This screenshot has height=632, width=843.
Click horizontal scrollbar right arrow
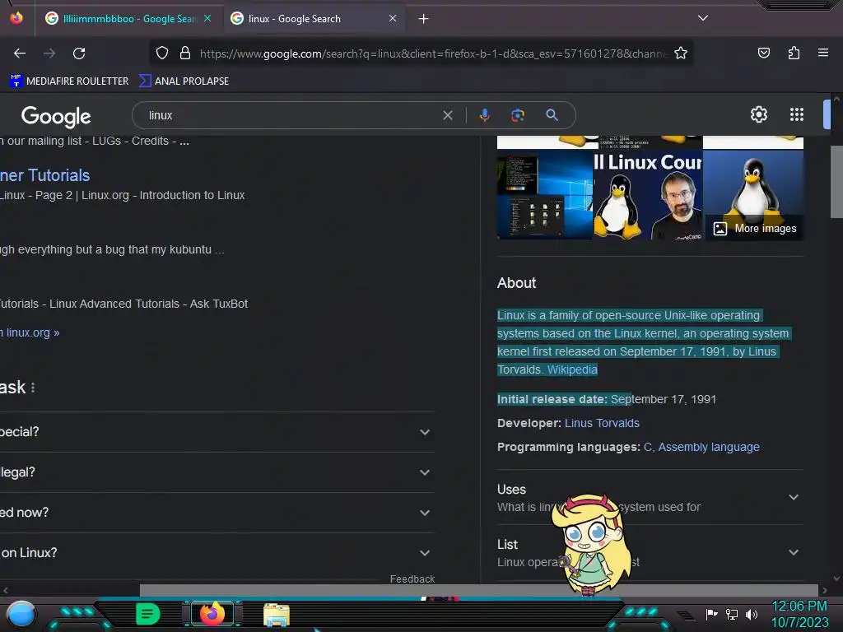pos(825,590)
